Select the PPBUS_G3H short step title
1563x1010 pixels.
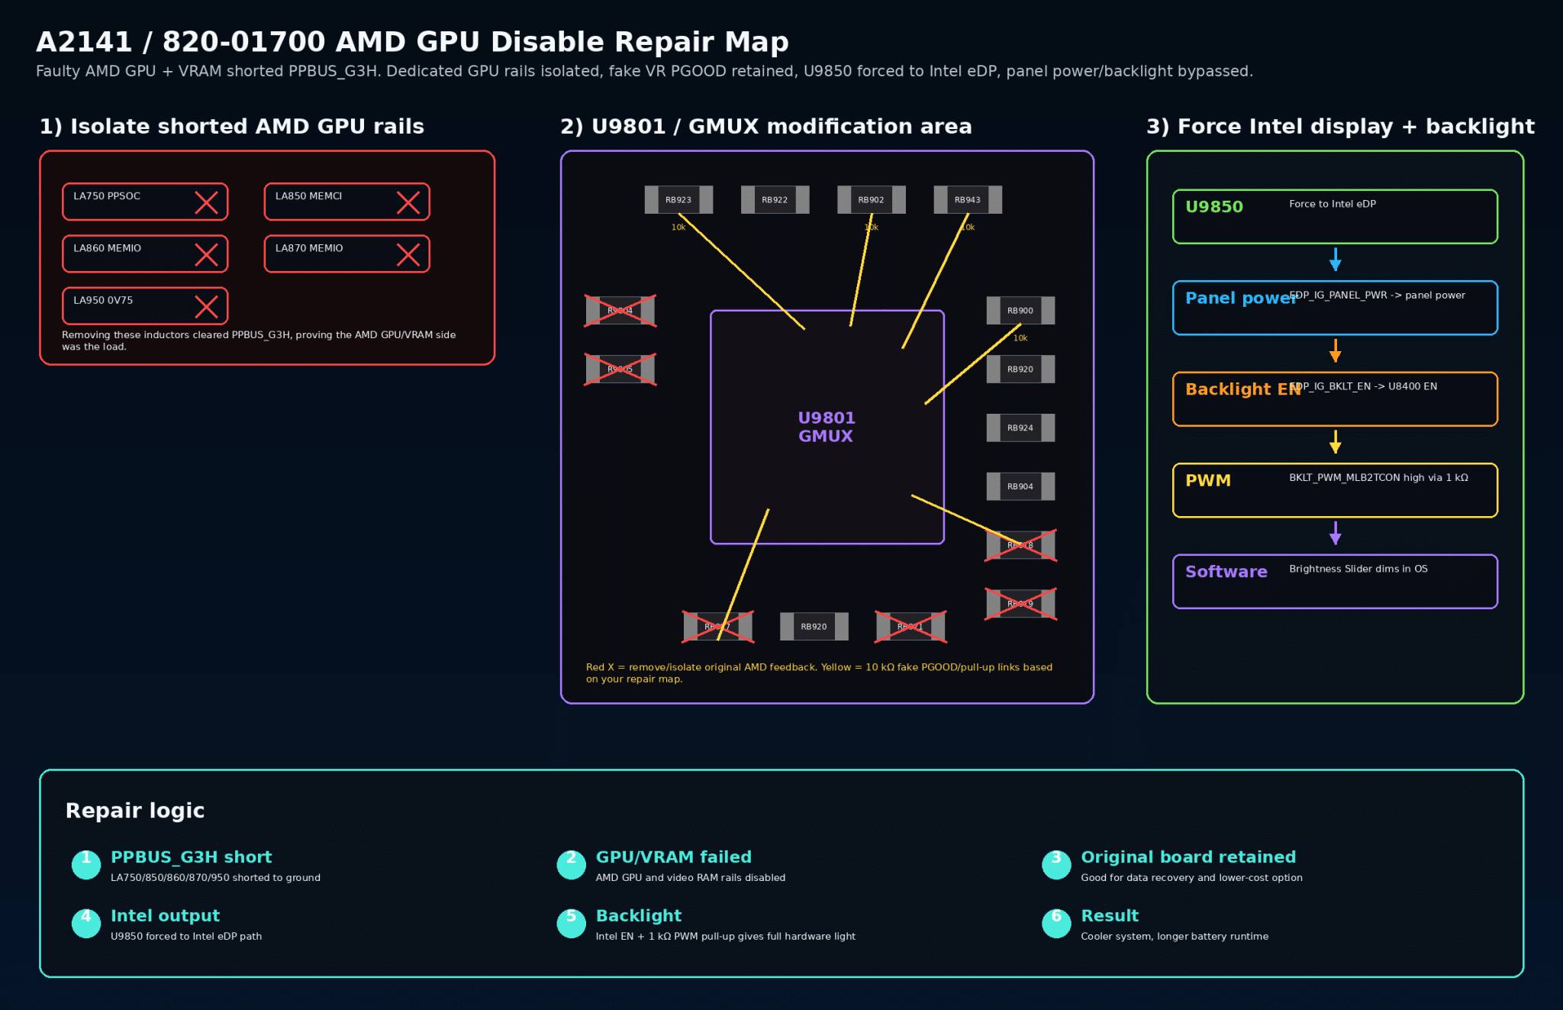coord(192,857)
